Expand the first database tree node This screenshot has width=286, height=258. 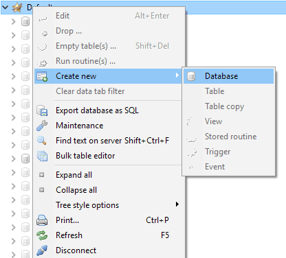point(14,21)
